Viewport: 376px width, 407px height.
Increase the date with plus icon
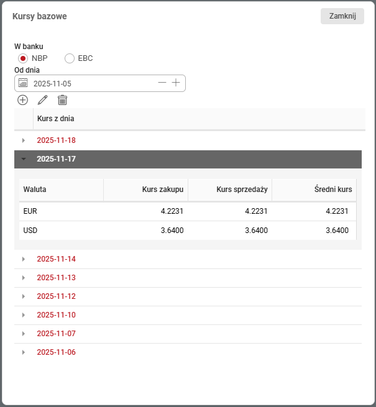point(176,83)
